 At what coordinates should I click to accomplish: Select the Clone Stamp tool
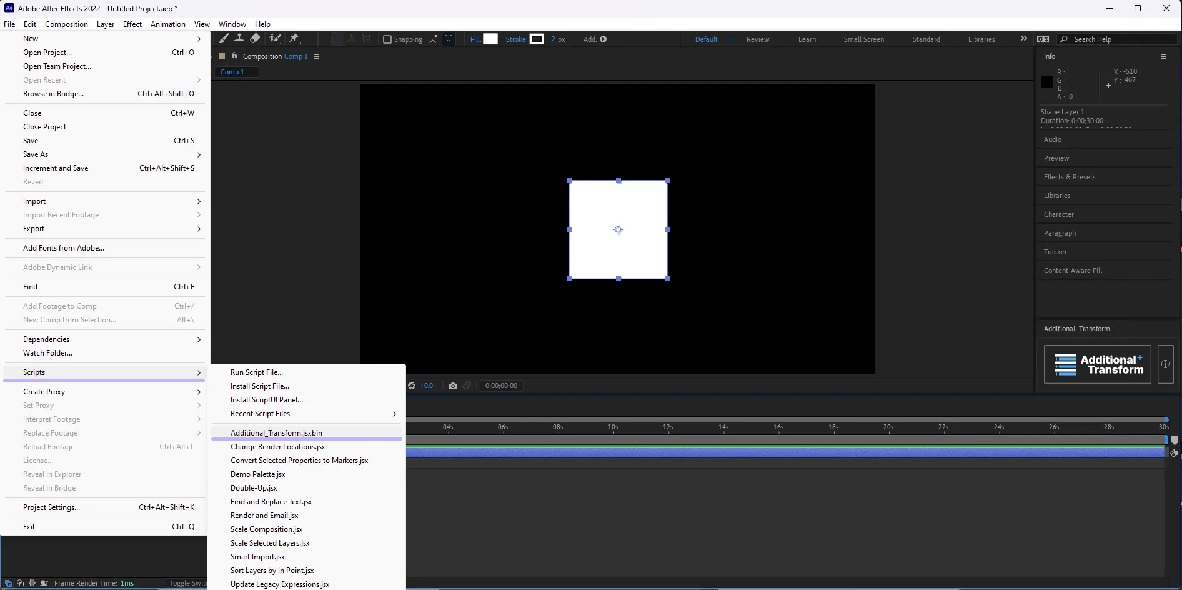(239, 39)
